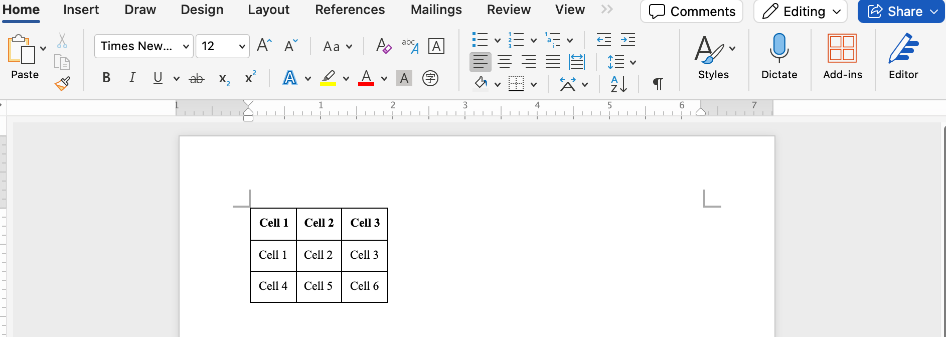This screenshot has width=946, height=337.
Task: Toggle align right
Action: (529, 62)
